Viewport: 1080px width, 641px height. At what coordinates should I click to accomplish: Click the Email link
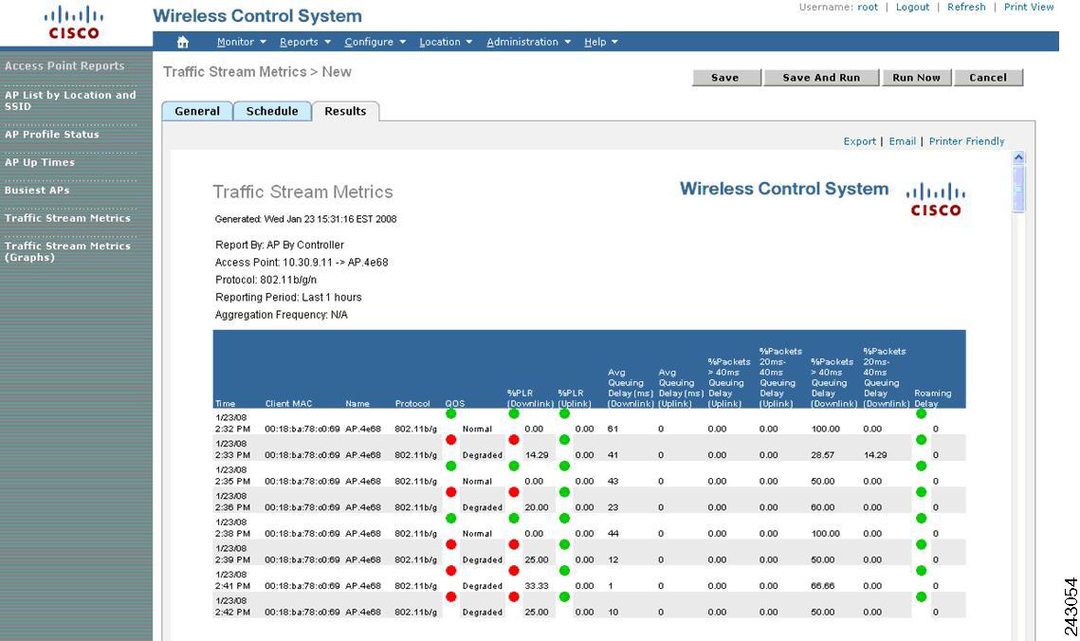[903, 141]
